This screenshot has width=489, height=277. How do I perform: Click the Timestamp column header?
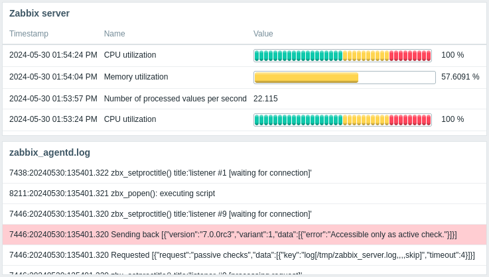29,34
